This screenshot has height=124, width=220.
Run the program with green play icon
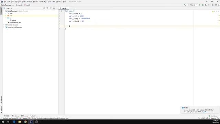(200, 5)
